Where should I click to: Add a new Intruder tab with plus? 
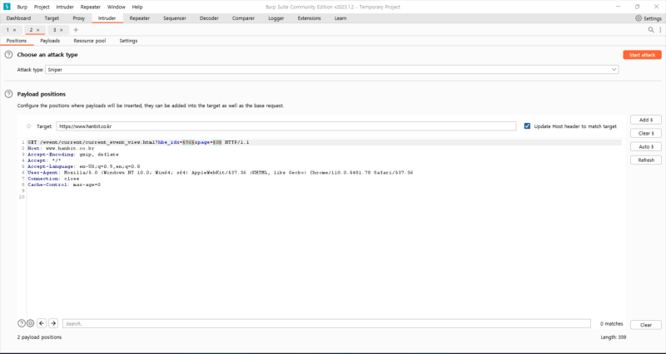[x=76, y=30]
